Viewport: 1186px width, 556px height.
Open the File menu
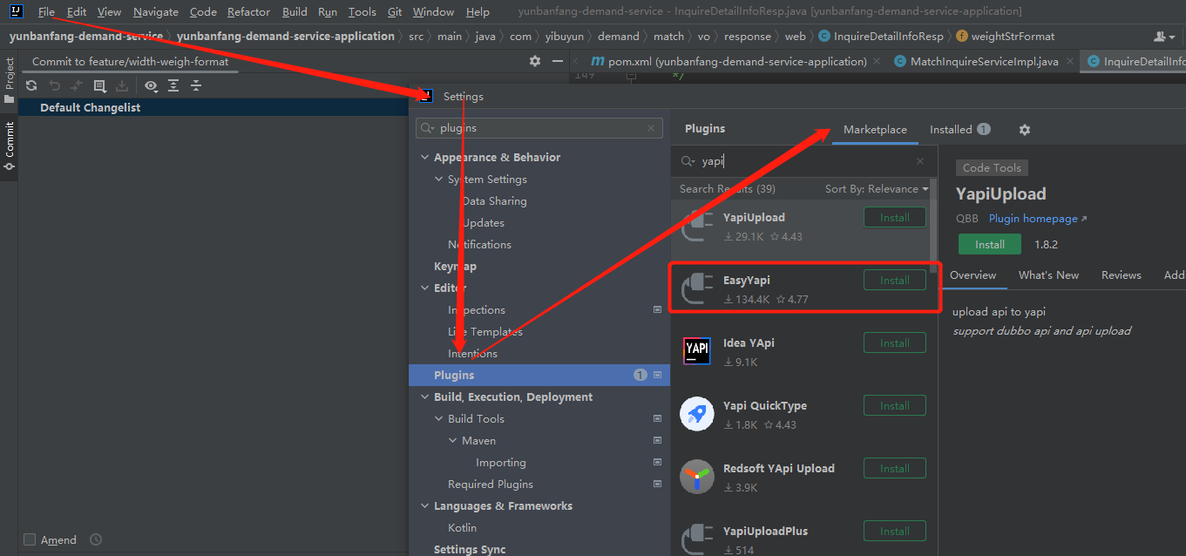46,11
